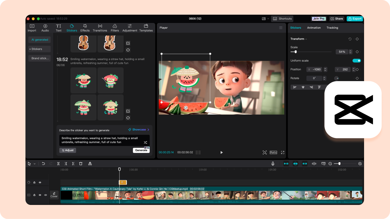Viewport: 390px width, 219px height.
Task: Delete the selected clip
Action: point(81,164)
